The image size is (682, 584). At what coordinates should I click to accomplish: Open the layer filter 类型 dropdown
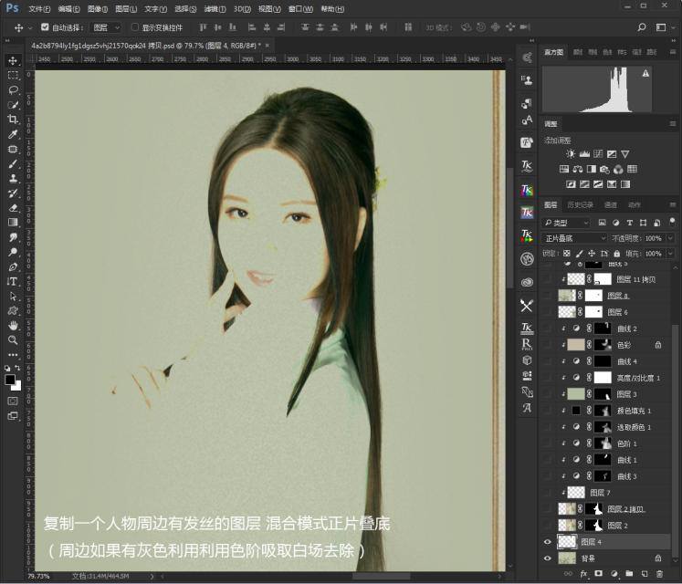pos(567,223)
